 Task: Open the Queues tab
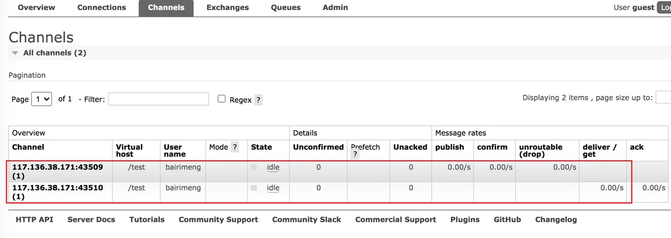point(286,8)
